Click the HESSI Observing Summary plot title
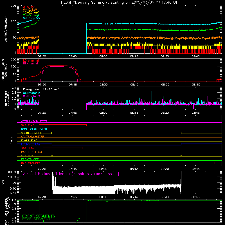Image resolution: width=225 pixels, height=225 pixels. pyautogui.click(x=119, y=3)
